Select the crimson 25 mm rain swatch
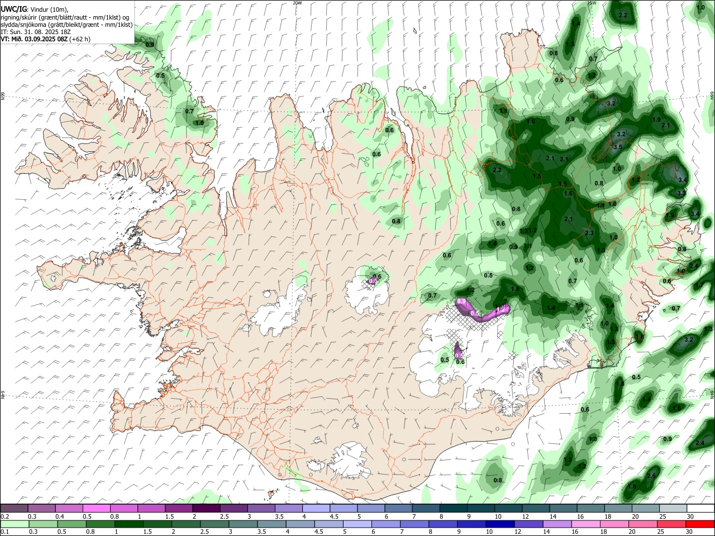 coord(673,524)
